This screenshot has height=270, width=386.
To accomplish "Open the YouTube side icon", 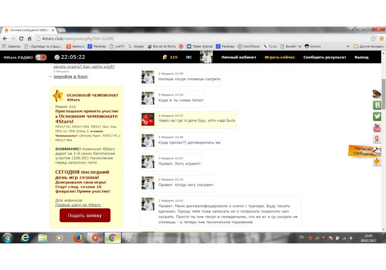I will 377,127.
